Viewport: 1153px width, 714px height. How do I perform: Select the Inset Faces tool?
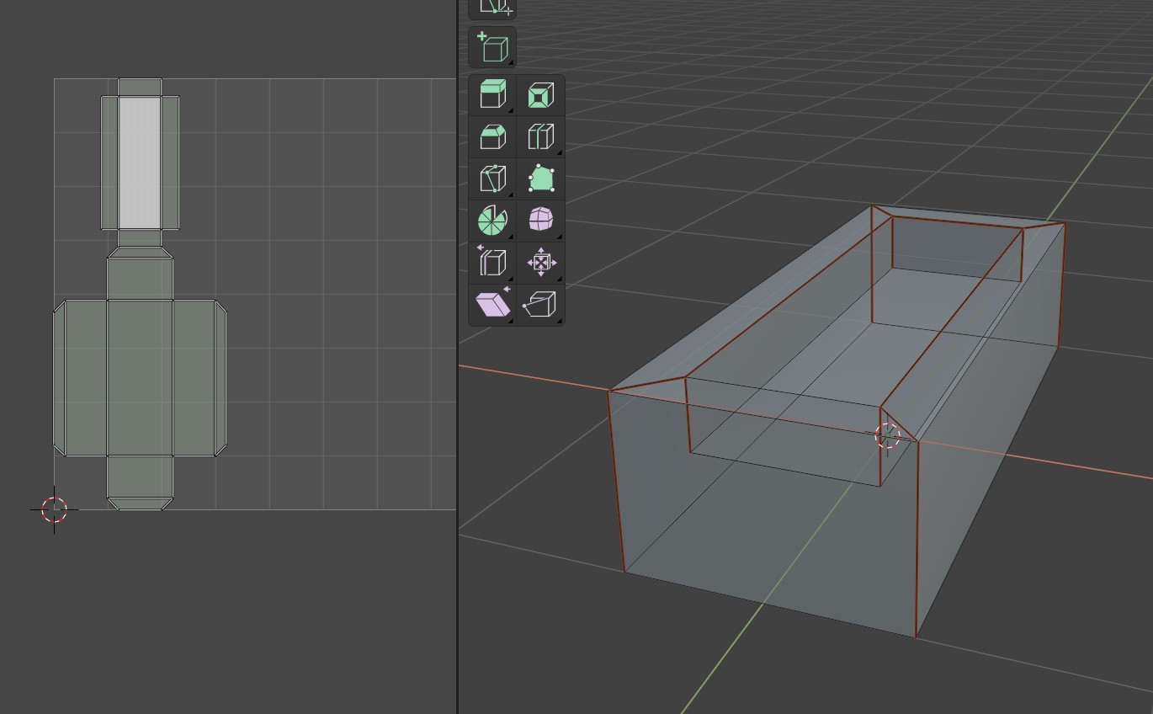click(540, 94)
